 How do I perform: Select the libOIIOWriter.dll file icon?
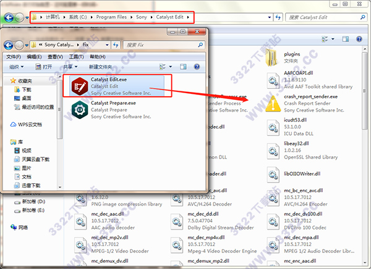coord(273,175)
